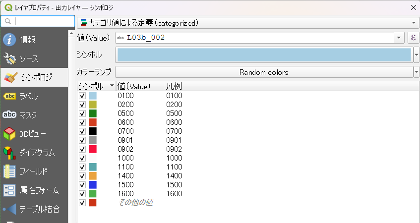Open the ソース (Source) wrench icon
Screen dimensions: 420x223
pyautogui.click(x=9, y=58)
